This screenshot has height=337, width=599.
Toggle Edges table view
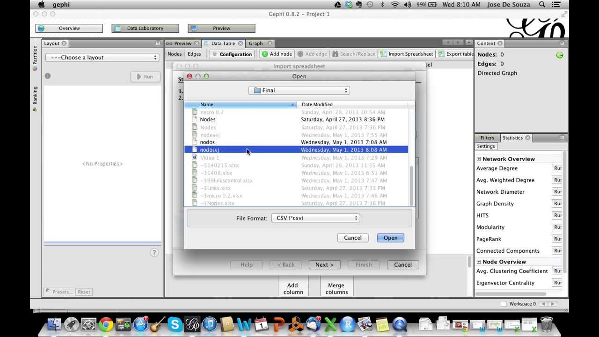point(194,54)
